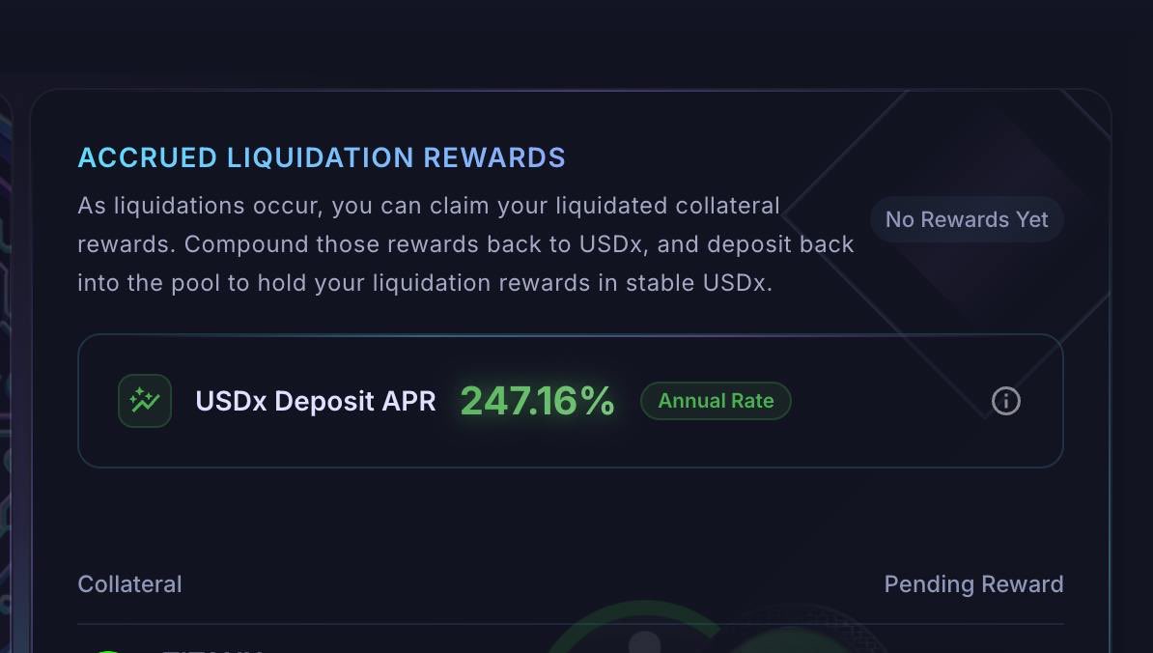Click the green 247.16% APR value
This screenshot has width=1153, height=653.
tap(537, 400)
